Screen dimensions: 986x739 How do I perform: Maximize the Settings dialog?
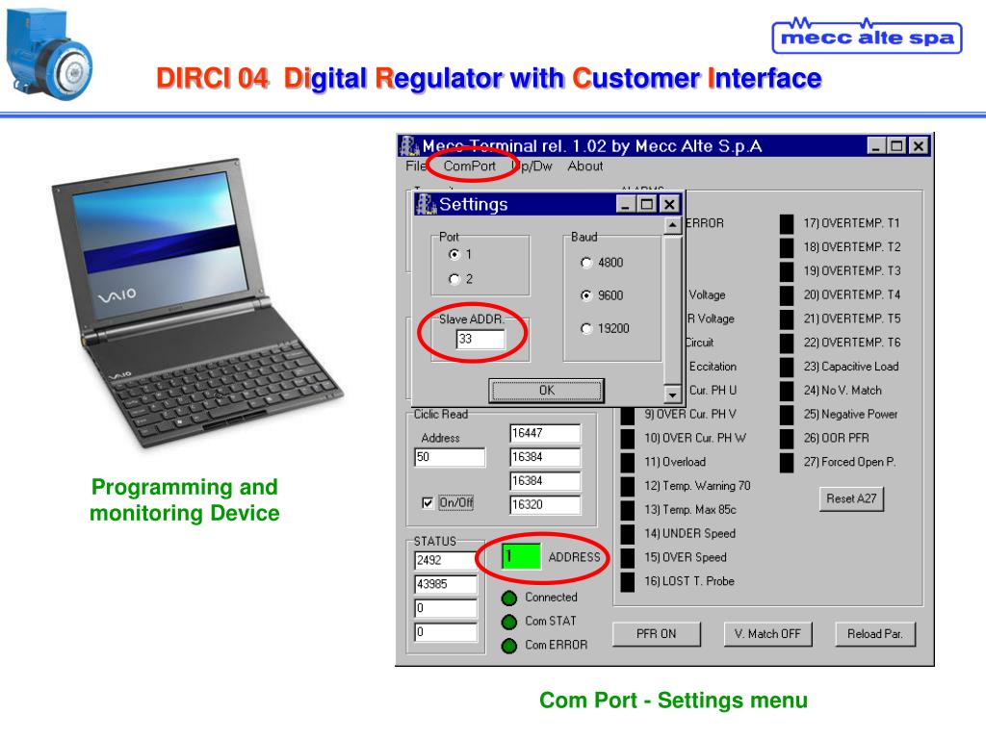pos(647,204)
